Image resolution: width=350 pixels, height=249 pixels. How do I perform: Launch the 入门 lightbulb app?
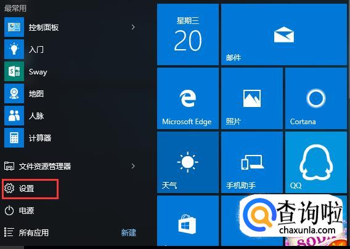tap(14, 49)
